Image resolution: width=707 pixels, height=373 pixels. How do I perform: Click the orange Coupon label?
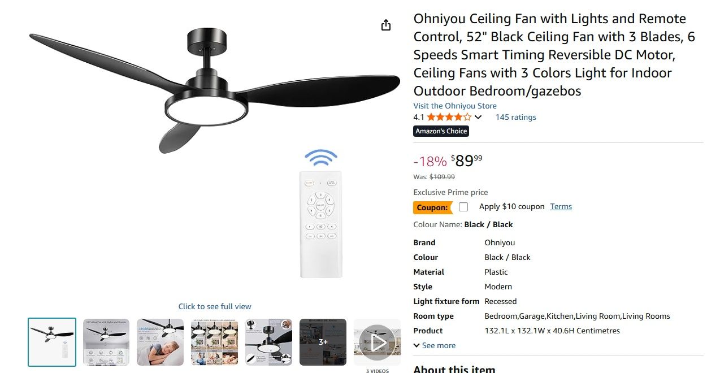432,207
